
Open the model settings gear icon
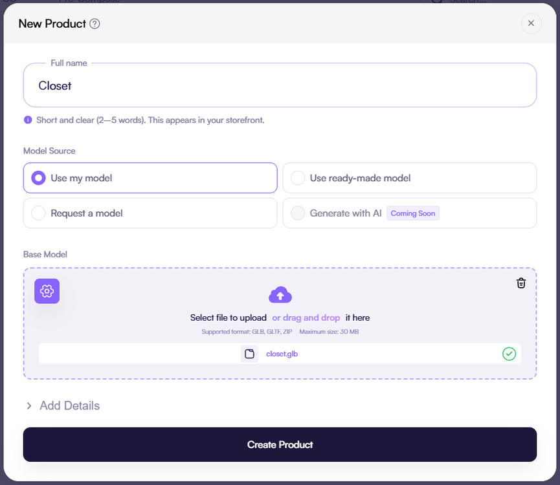pos(46,291)
